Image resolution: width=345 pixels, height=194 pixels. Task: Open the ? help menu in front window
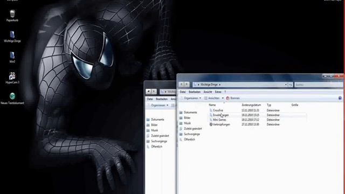point(225,92)
